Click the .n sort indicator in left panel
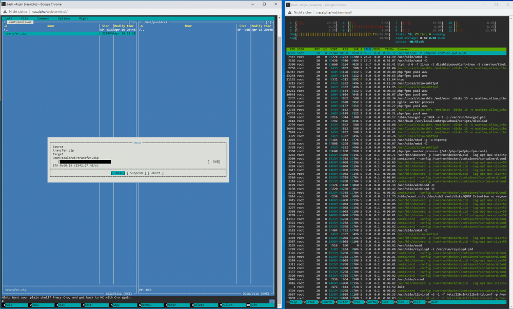513x309 pixels. pos(6,26)
